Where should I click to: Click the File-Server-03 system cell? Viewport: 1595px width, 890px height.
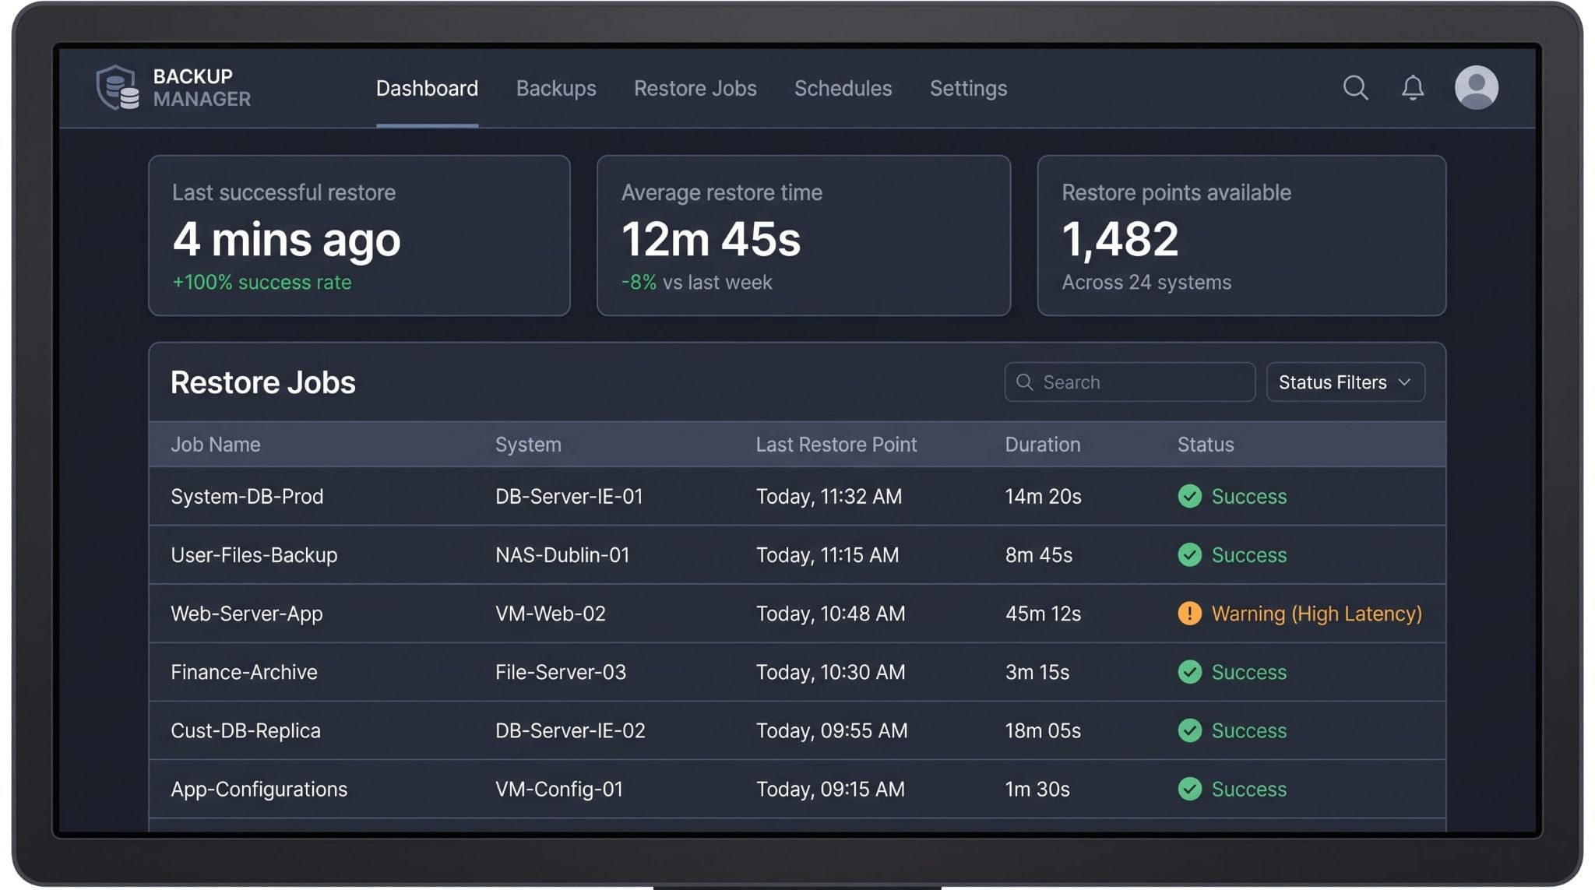click(561, 672)
